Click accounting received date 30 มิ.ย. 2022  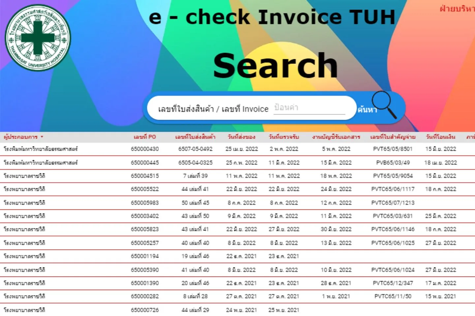point(336,229)
